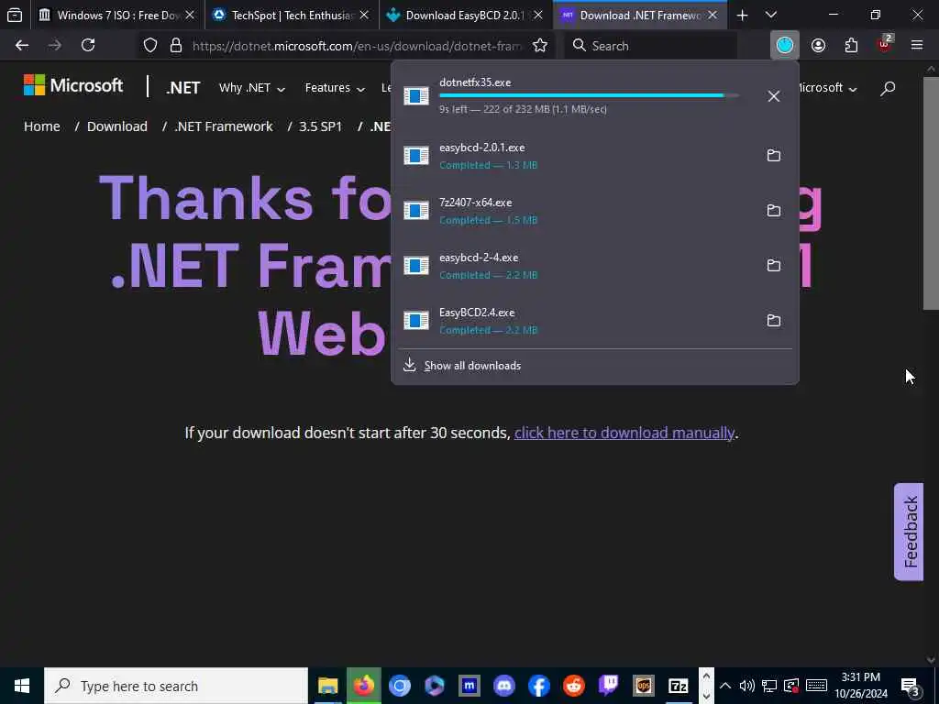Open the Extensions puzzle icon
The width and height of the screenshot is (939, 704).
tap(851, 46)
